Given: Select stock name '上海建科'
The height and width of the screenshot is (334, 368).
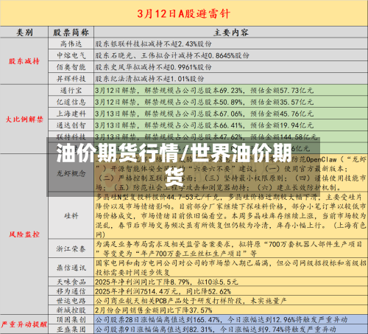Looking at the screenshot, I should pyautogui.click(x=71, y=114).
